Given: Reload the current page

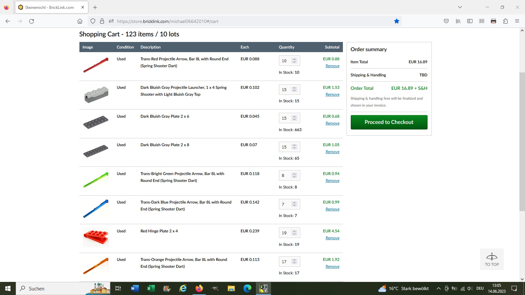Looking at the screenshot, I should [x=31, y=21].
